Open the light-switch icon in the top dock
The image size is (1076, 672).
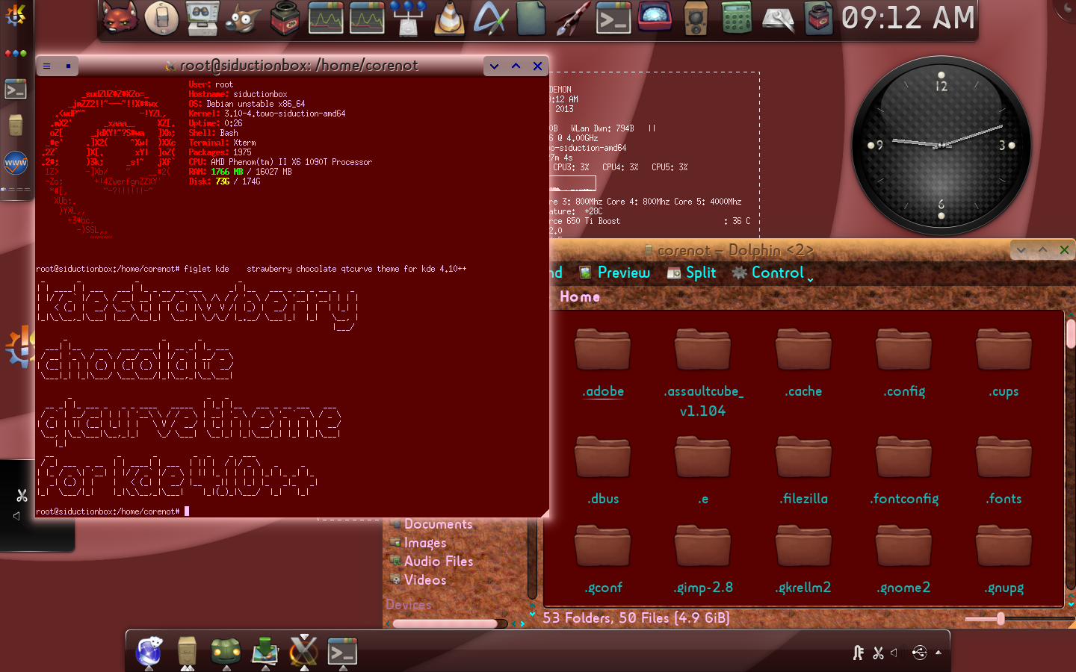(x=161, y=19)
